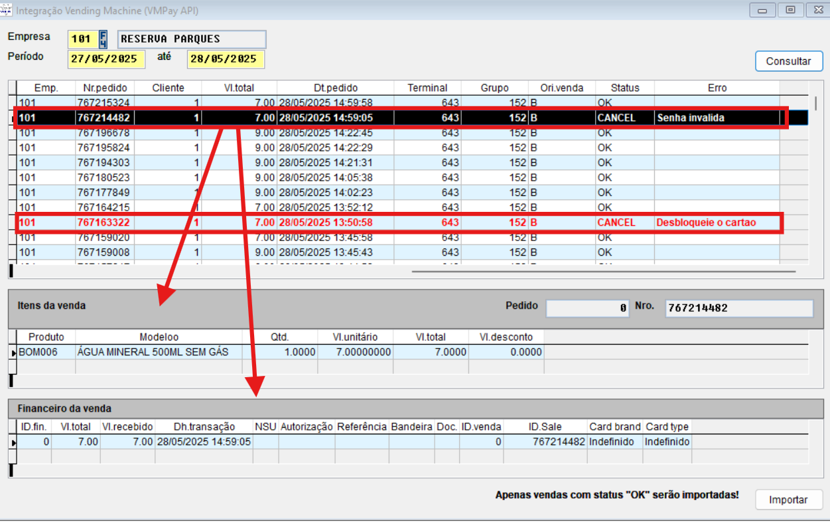Click the row pointer in Financeiro da venda grid
The image size is (830, 522).
point(13,442)
